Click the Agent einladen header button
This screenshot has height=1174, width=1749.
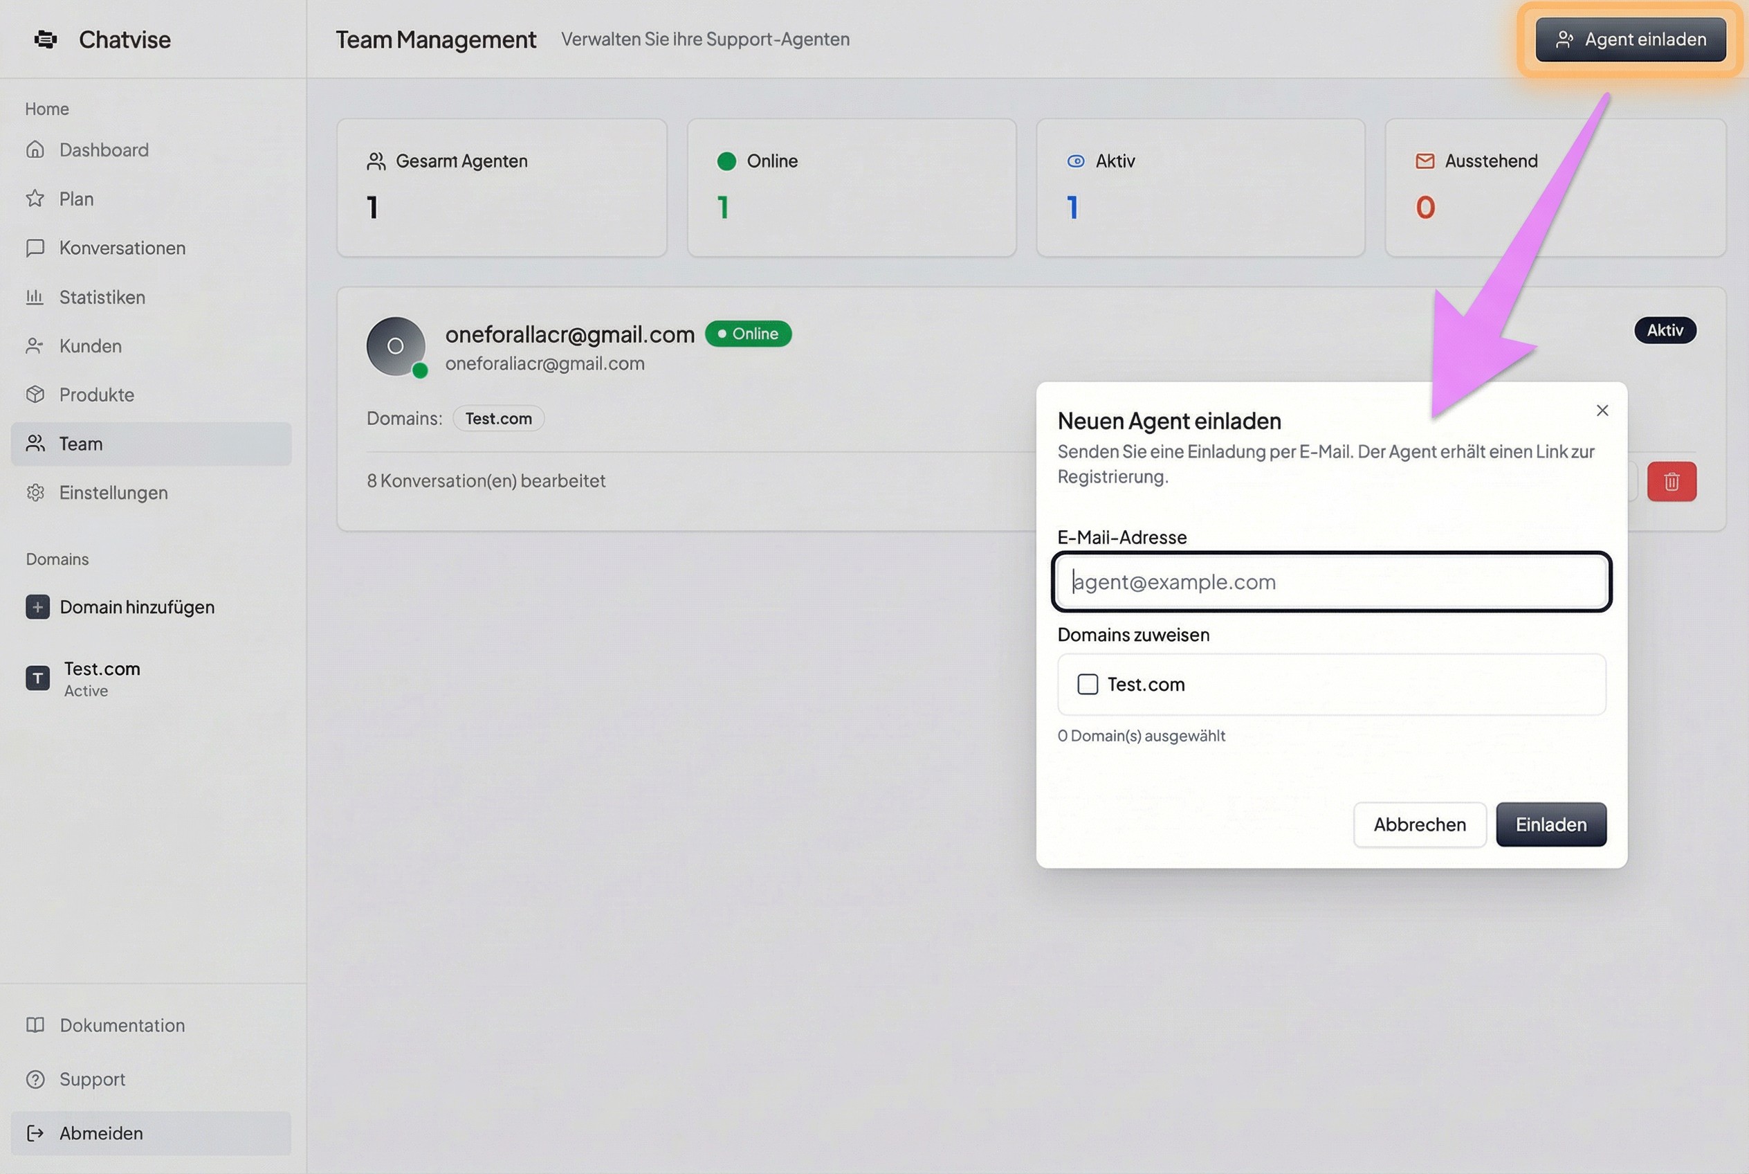1630,39
